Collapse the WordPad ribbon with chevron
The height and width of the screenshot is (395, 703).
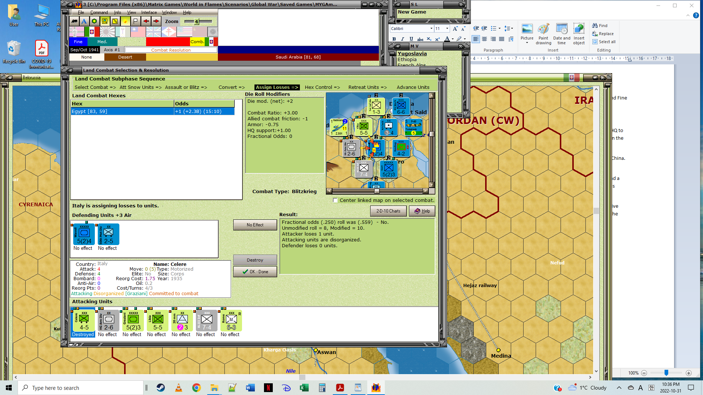pos(688,15)
